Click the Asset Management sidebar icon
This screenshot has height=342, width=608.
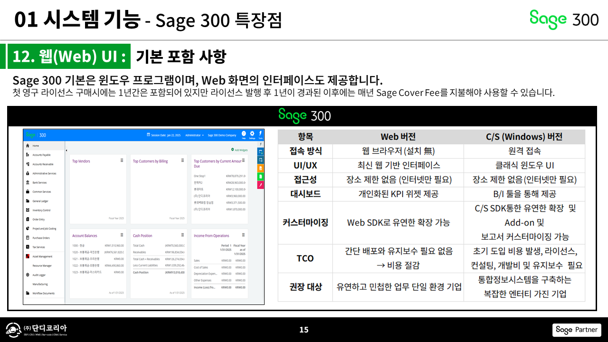tap(28, 256)
